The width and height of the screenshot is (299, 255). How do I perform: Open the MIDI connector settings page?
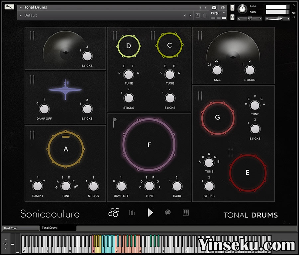[x=168, y=213]
